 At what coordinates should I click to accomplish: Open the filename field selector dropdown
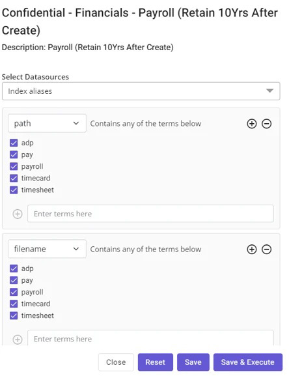click(47, 249)
